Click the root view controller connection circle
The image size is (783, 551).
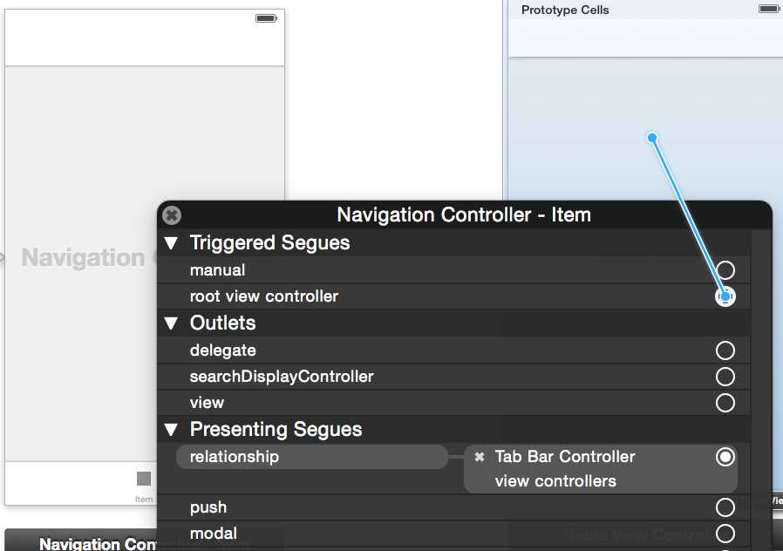(x=725, y=296)
